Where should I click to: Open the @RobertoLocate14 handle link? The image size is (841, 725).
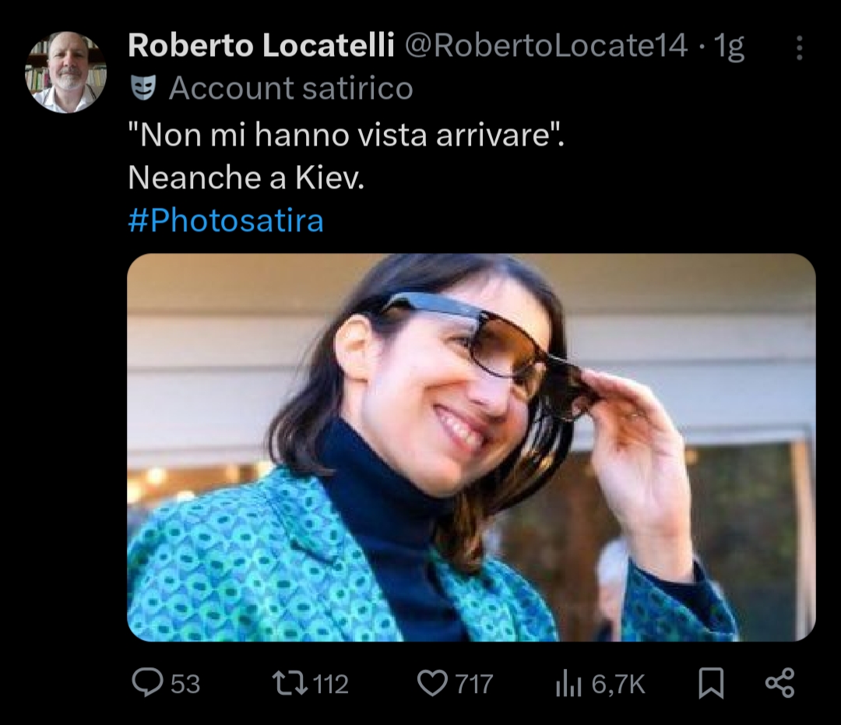point(545,48)
